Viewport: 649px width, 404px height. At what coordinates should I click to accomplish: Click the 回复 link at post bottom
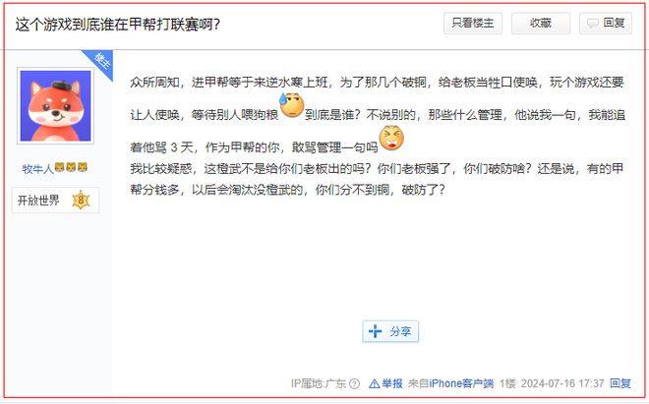tap(620, 383)
